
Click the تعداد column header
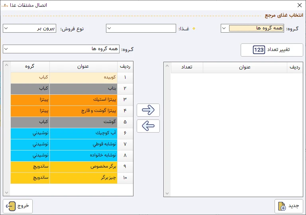[187, 68]
